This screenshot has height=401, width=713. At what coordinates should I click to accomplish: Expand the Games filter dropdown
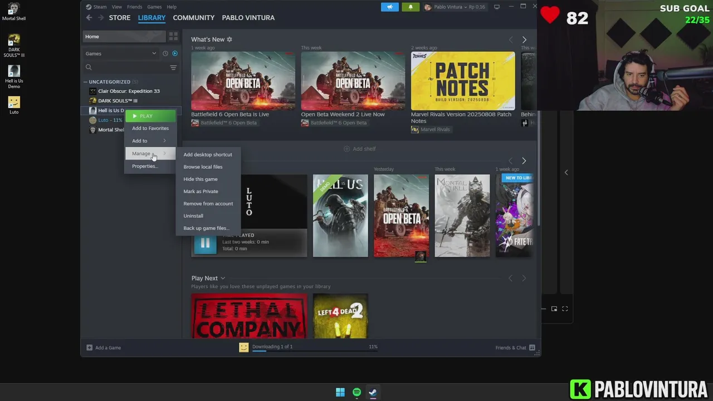pos(121,53)
